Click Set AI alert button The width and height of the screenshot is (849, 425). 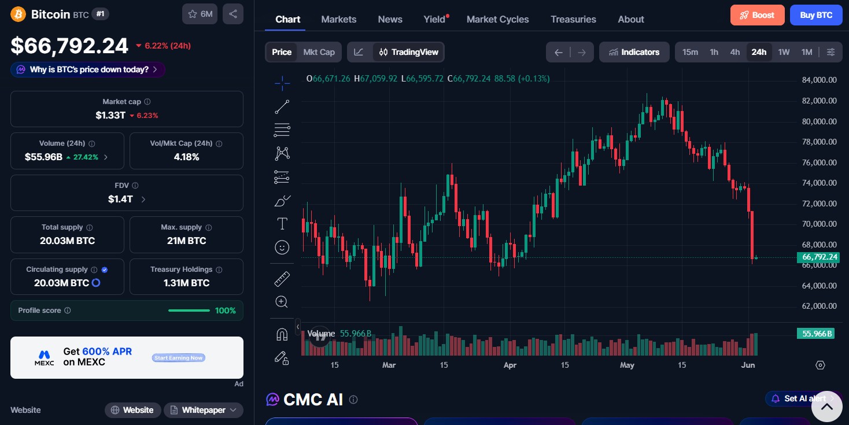(x=804, y=398)
